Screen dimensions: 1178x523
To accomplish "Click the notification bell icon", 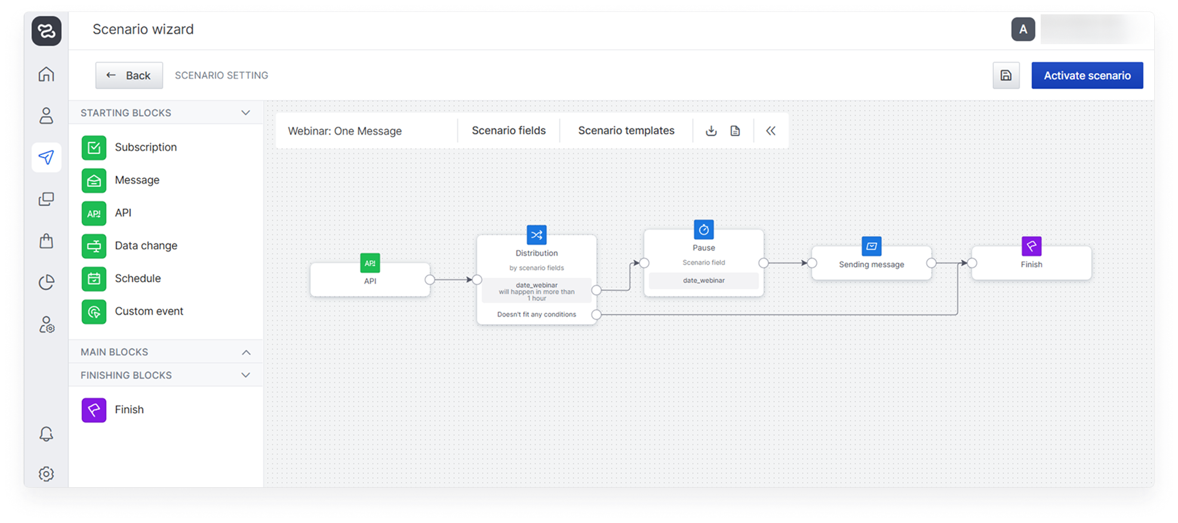I will tap(46, 434).
